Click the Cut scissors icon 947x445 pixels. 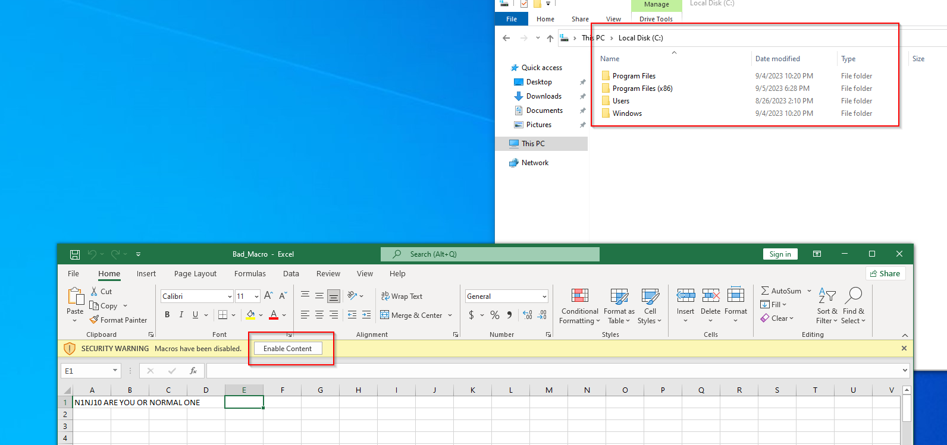click(x=94, y=292)
